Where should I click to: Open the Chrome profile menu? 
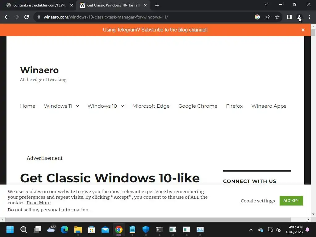tap(299, 17)
